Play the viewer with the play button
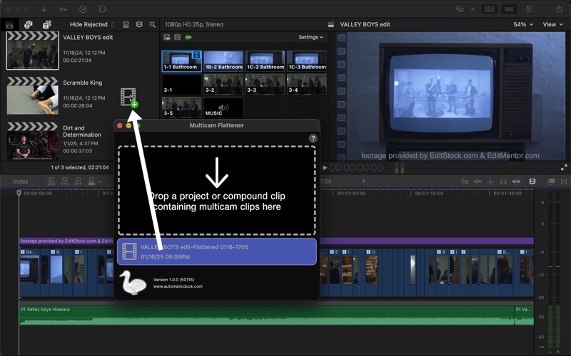Viewport: 571px width, 356px height. pyautogui.click(x=325, y=168)
